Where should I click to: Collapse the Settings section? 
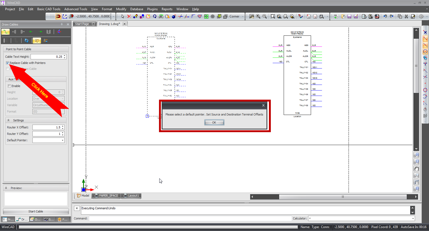point(8,120)
